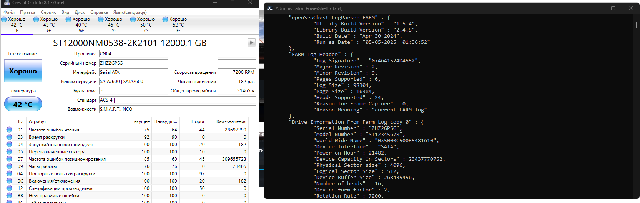Click the power-on count field 182 раз
640x203 pixels.
[x=236, y=82]
